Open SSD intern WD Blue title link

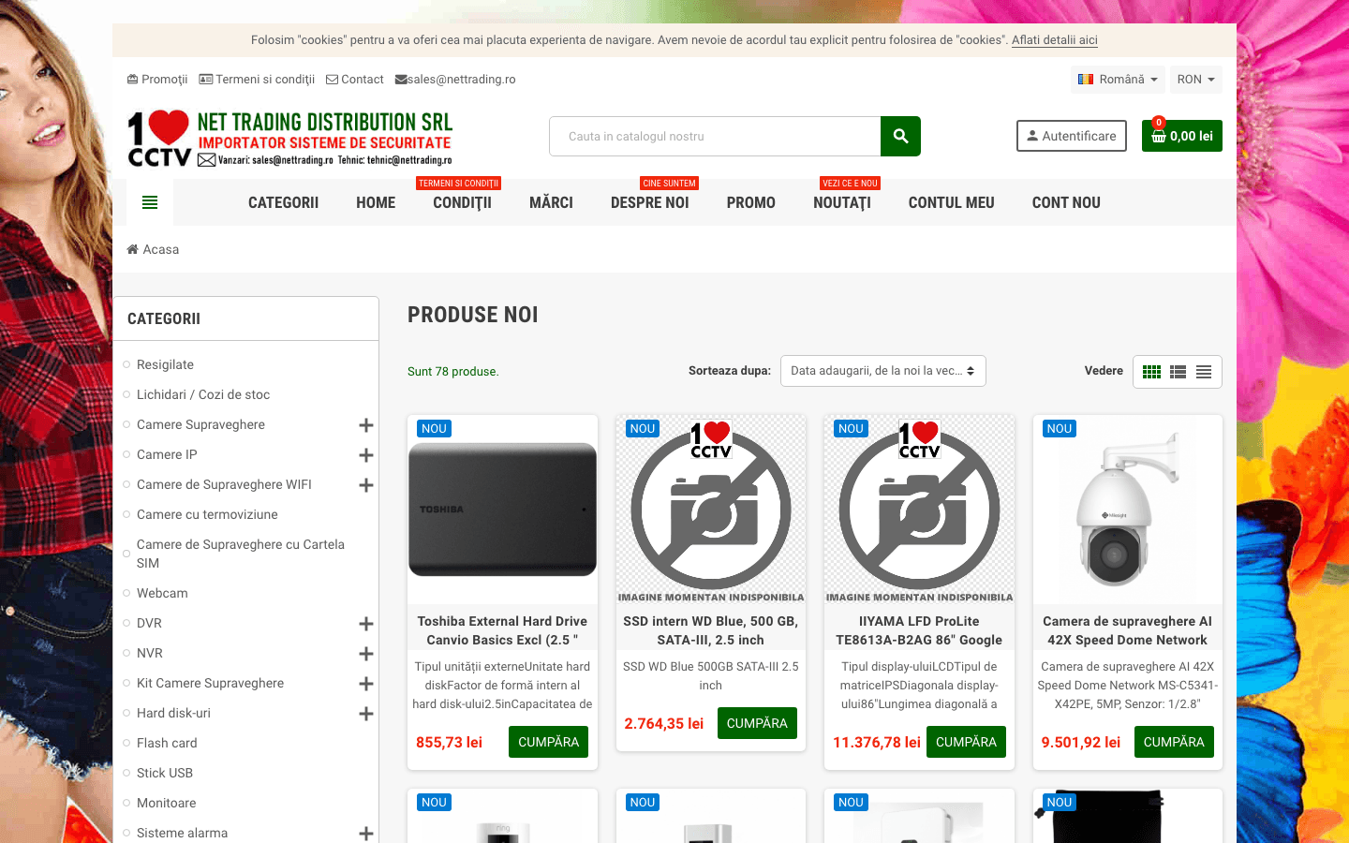[711, 630]
